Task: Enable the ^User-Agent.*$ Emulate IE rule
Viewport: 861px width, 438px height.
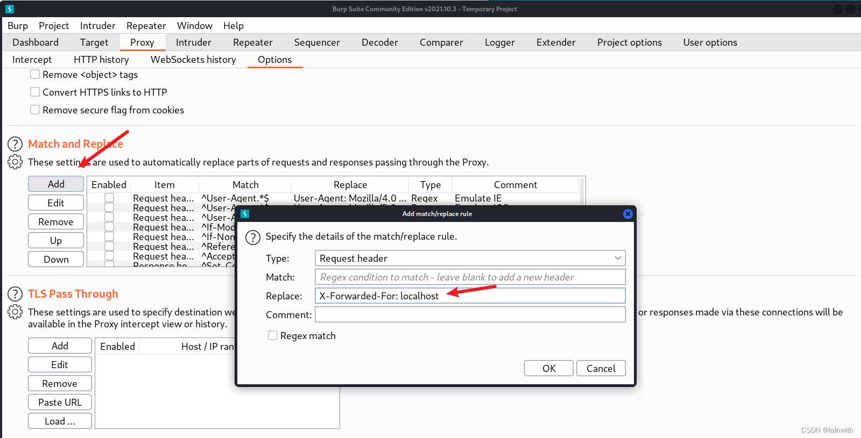Action: (109, 198)
